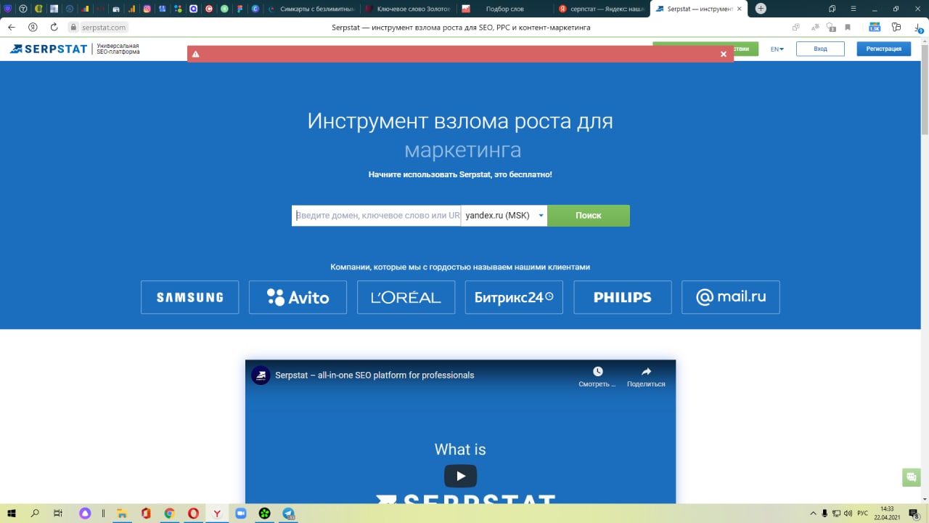Click the taskbar search magnifier icon
The image size is (929, 523).
35,514
